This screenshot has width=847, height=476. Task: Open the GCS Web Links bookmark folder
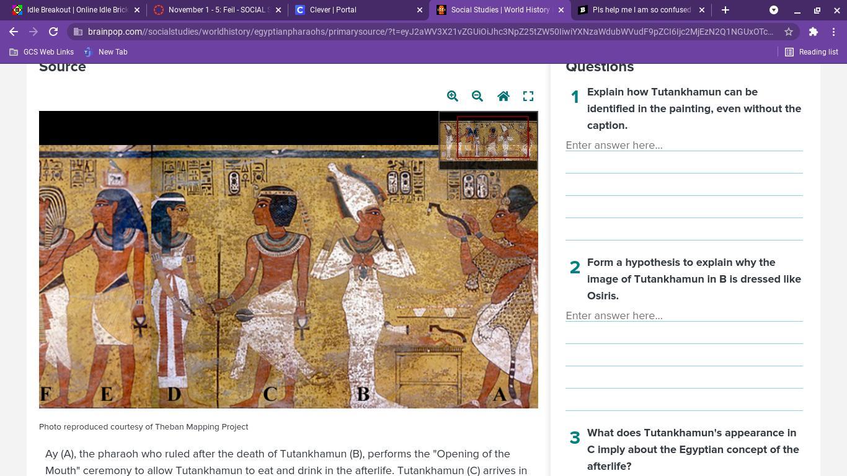click(x=42, y=52)
